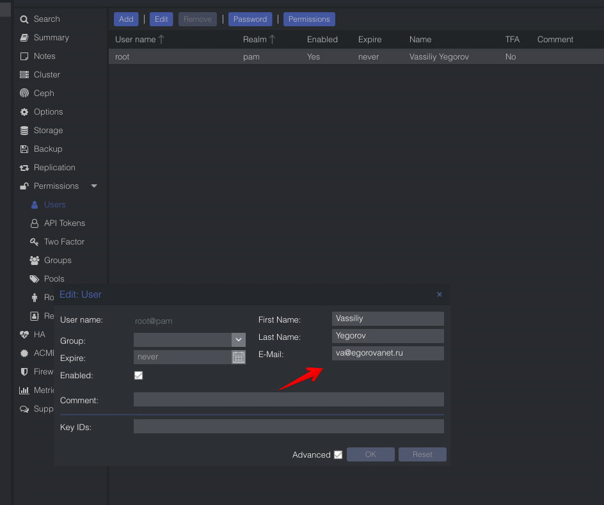Open the Backup section label
The width and height of the screenshot is (604, 505).
48,148
